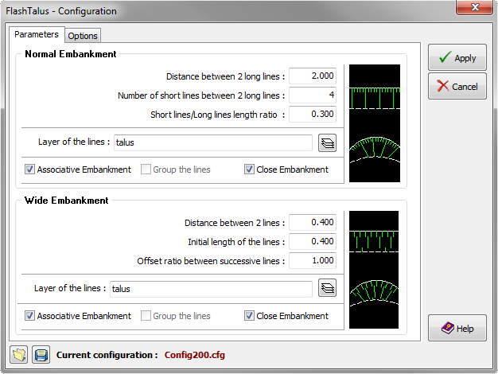Edit Wide Embankment layer of the lines field
The image size is (498, 374).
pos(211,289)
